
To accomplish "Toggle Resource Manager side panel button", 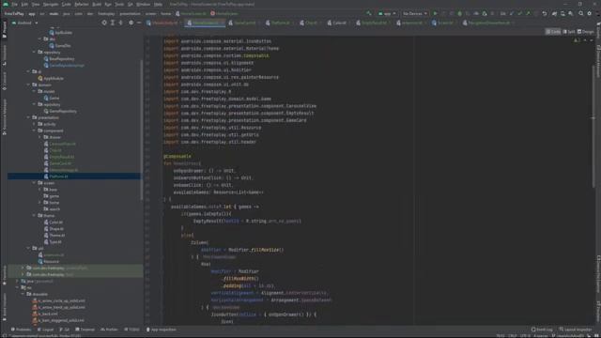I will coord(4,117).
